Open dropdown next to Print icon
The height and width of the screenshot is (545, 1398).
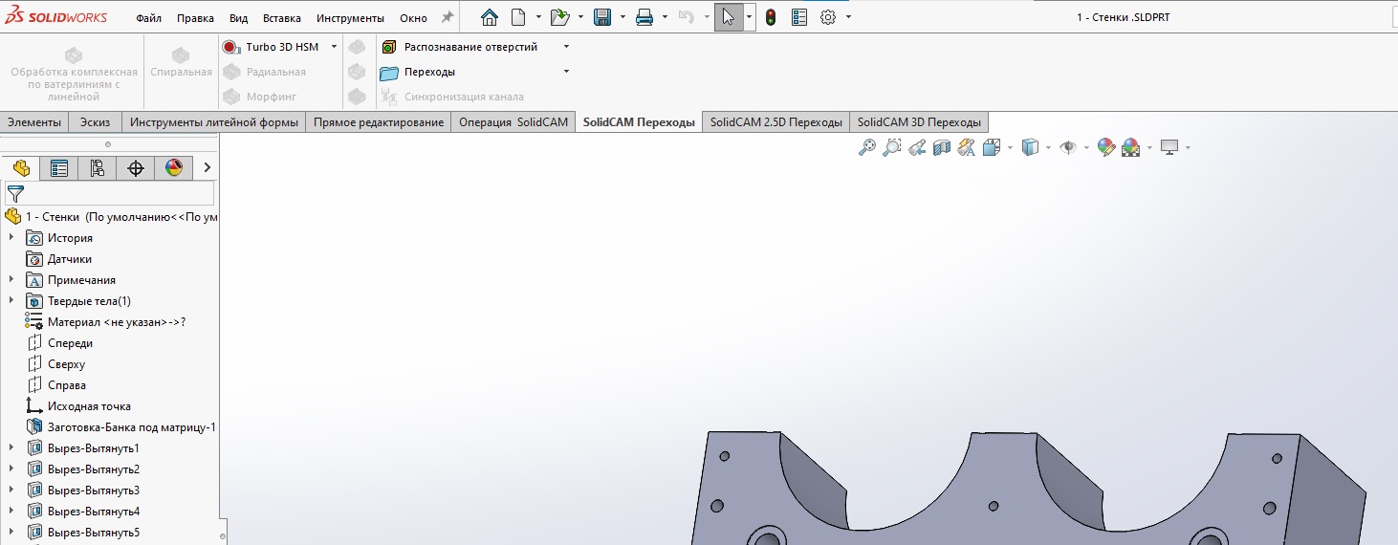pos(665,17)
